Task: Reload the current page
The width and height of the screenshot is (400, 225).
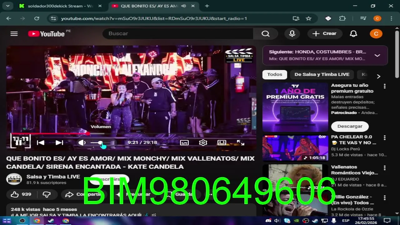Action: (37, 18)
